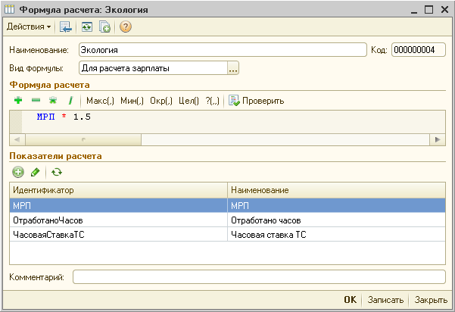Click the help question mark icon
This screenshot has height=312, width=455.
click(x=125, y=27)
